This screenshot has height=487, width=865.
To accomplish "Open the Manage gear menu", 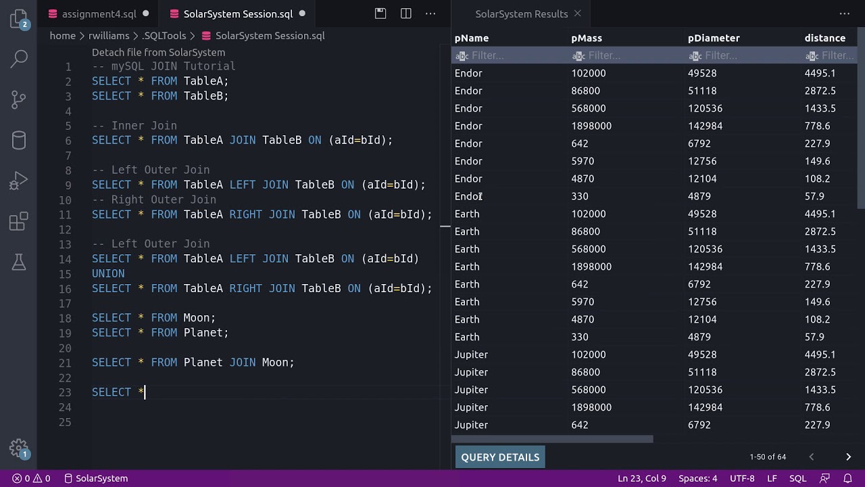I will pyautogui.click(x=19, y=449).
